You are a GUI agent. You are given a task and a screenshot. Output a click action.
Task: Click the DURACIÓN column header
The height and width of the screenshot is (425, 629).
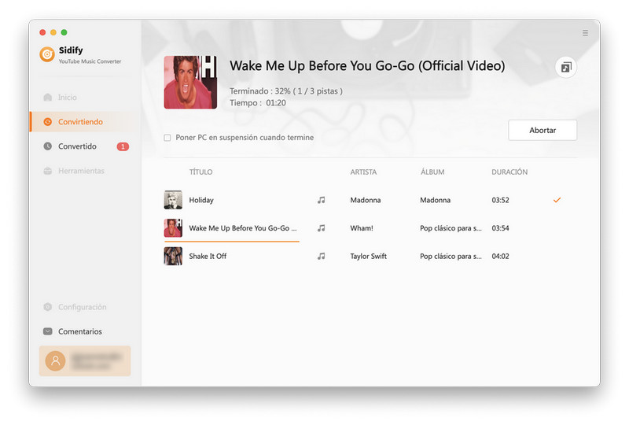click(x=509, y=172)
